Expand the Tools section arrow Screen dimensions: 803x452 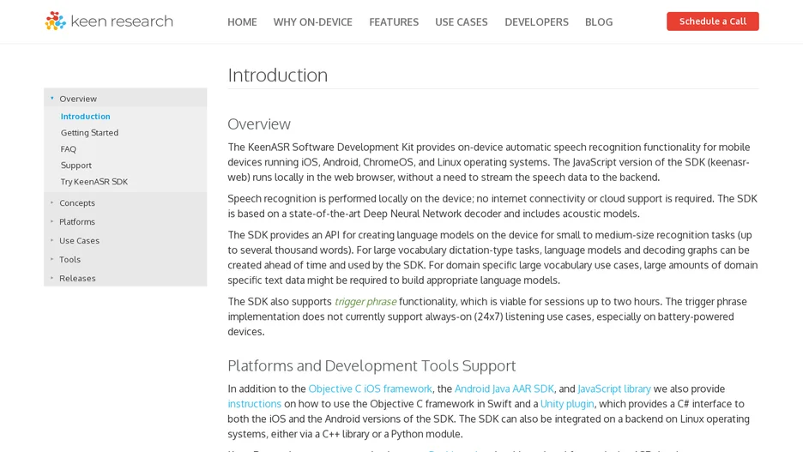[51, 259]
